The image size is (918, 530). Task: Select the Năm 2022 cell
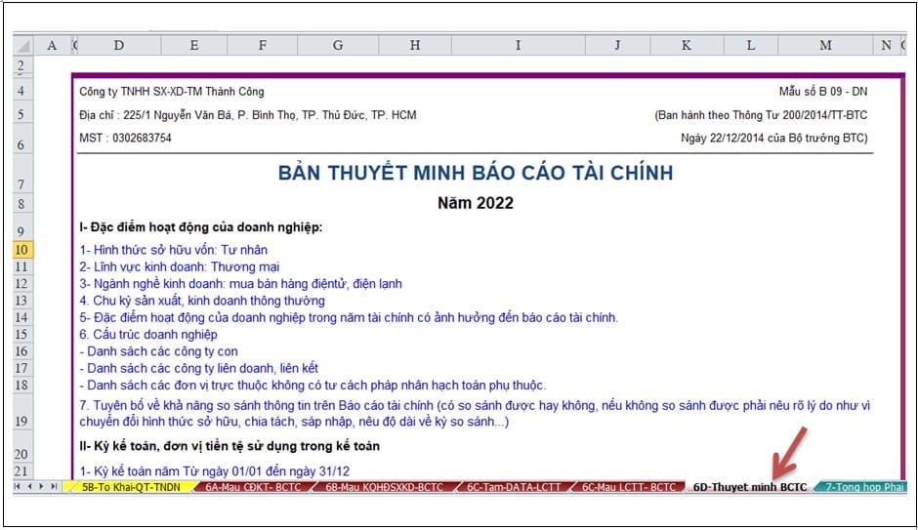point(475,203)
